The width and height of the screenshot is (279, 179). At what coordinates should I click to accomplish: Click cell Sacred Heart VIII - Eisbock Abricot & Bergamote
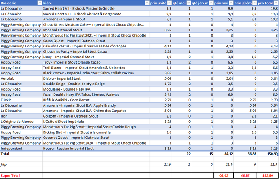[96, 14]
